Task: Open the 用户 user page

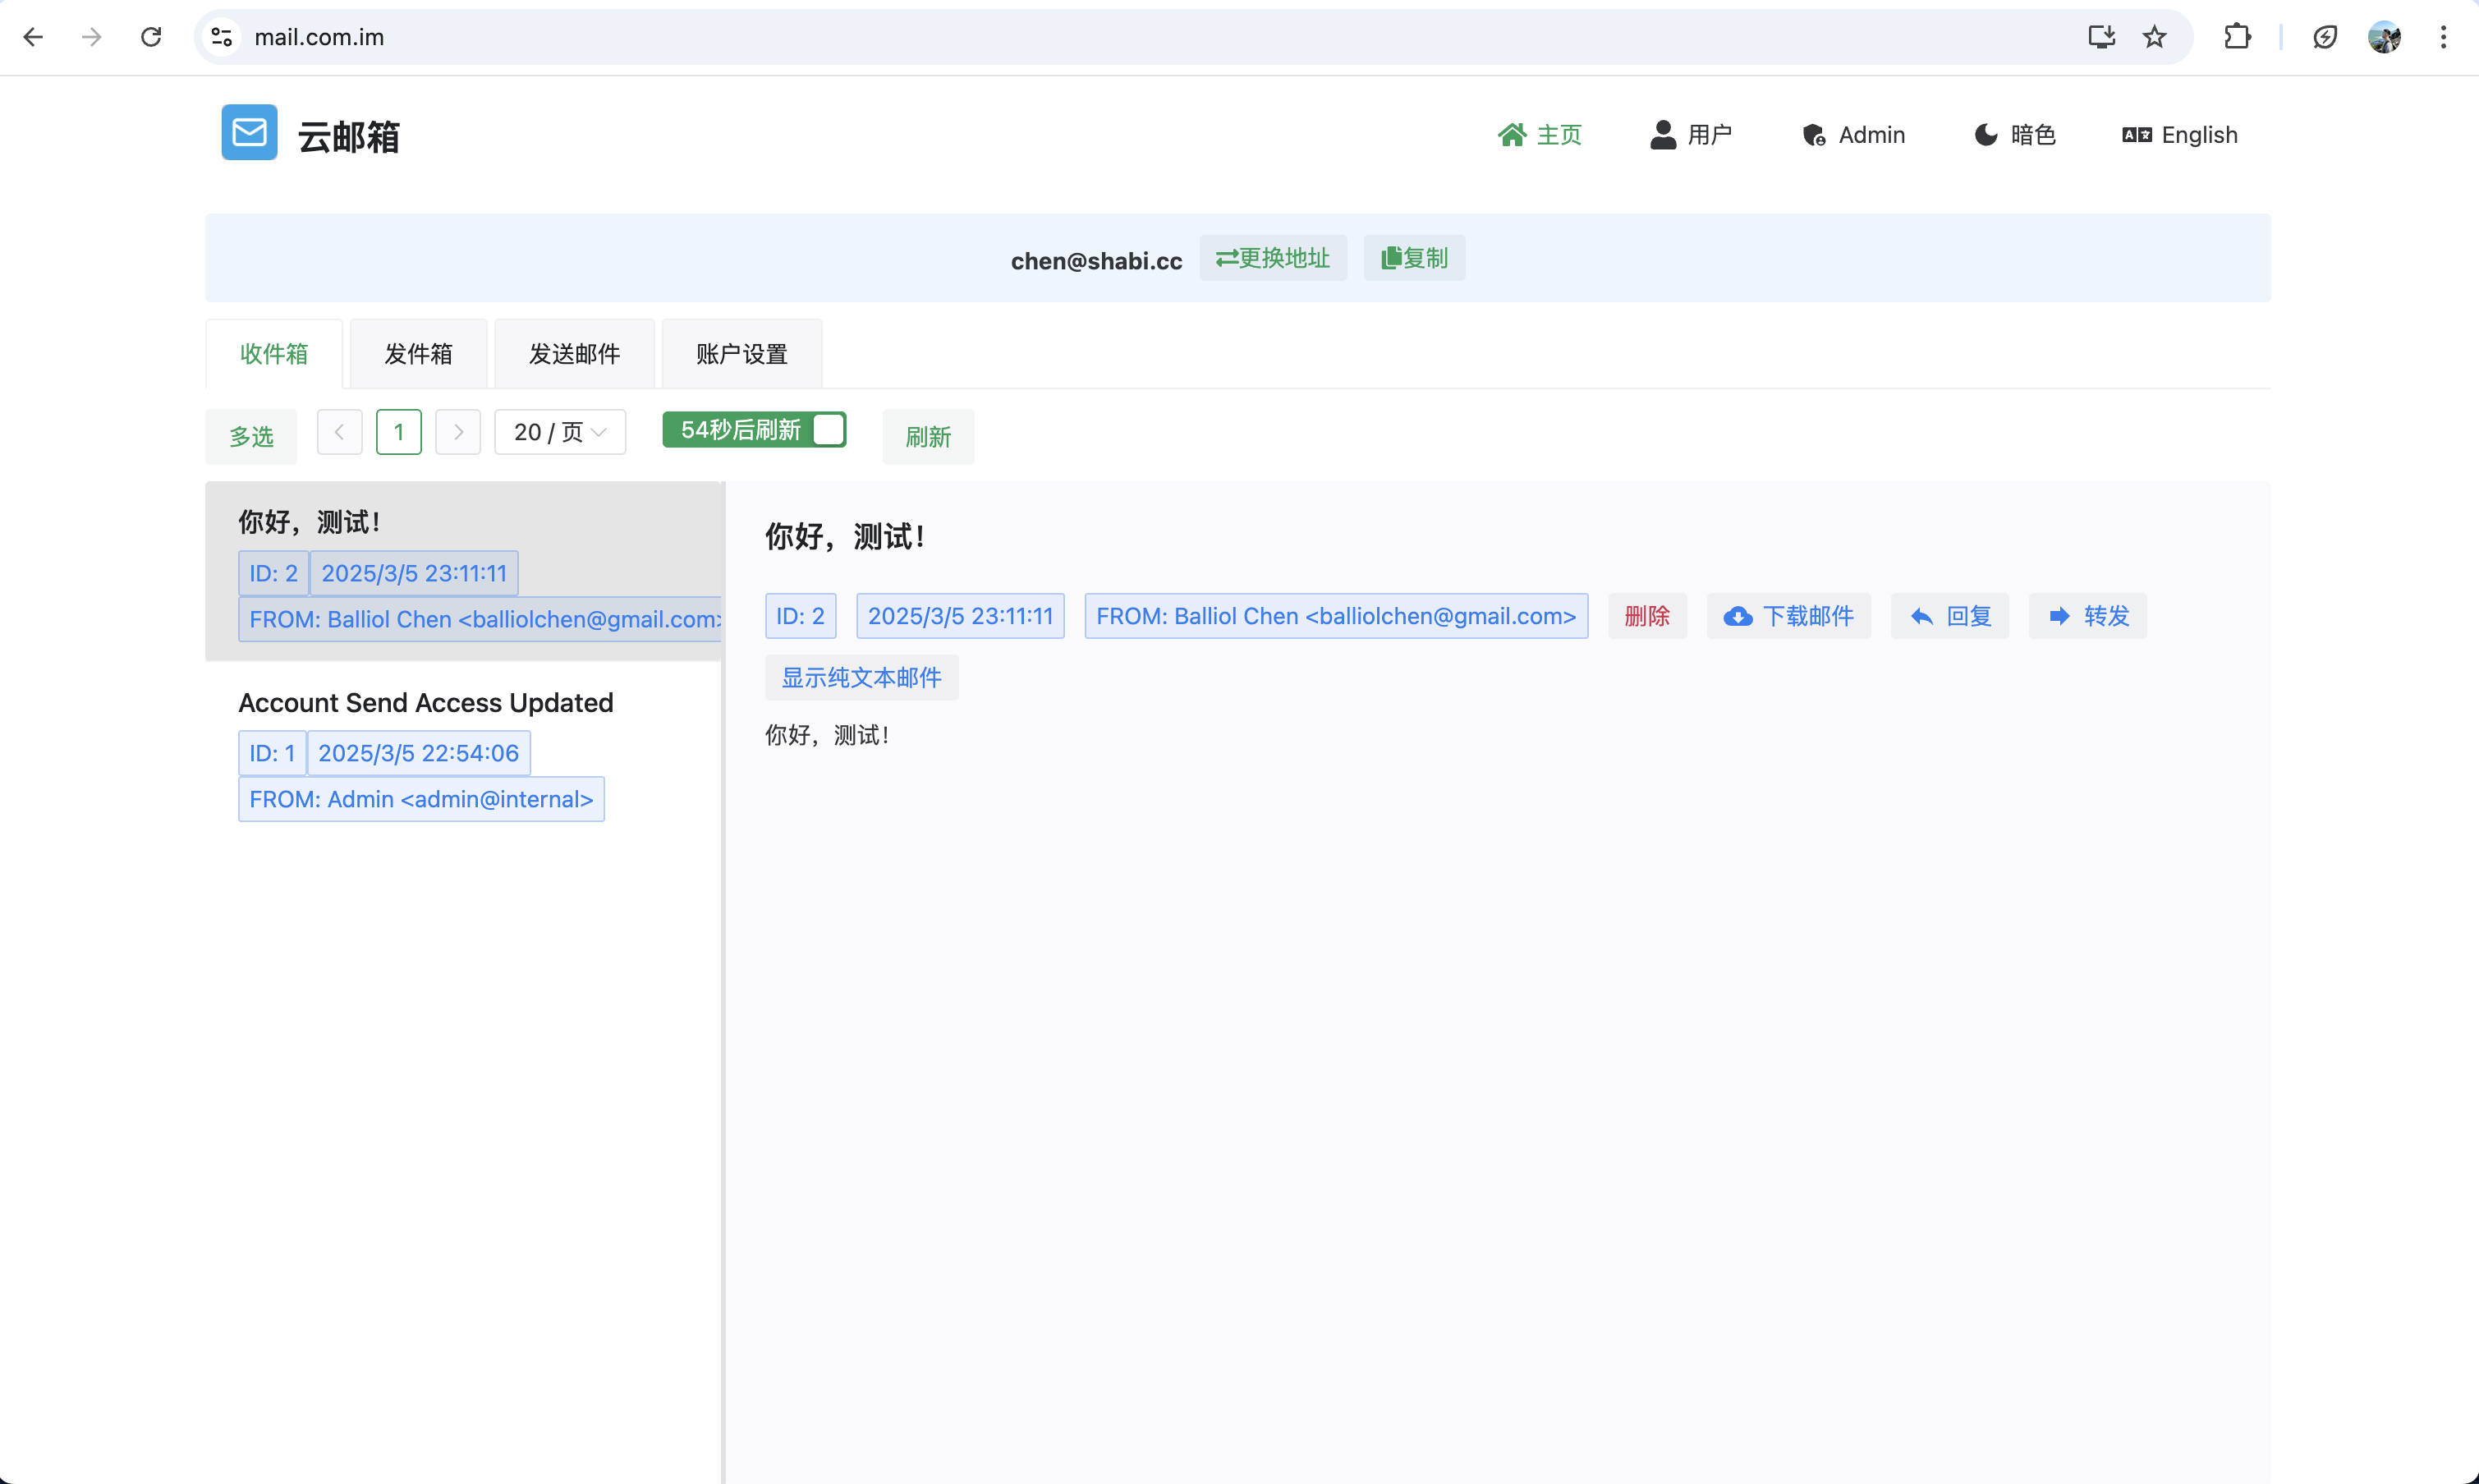Action: (1691, 135)
